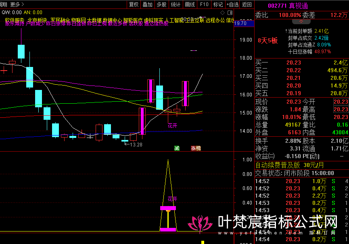This screenshot has width=349, height=244.
Task: Open the 更多 period dropdown
Action: tap(17, 4)
